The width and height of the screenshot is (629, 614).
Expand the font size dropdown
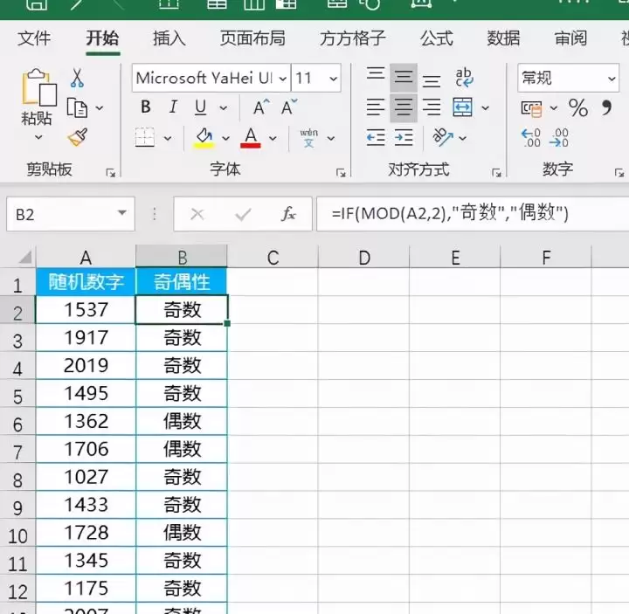click(x=333, y=79)
